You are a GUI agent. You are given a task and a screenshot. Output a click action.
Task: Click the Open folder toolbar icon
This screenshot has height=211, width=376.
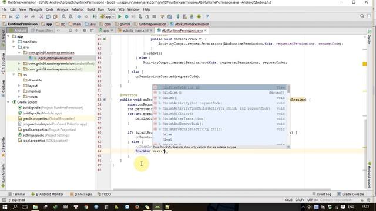click(x=4, y=16)
